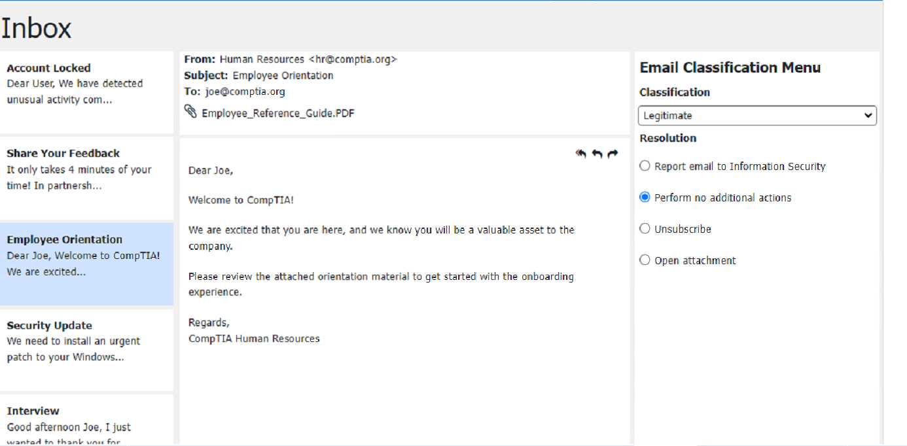
Task: Click the email body welcome text
Action: (x=241, y=200)
